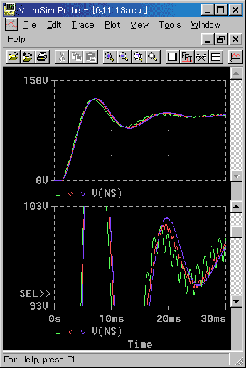Click the Cut scissors icon
The image size is (246, 368).
tap(61, 57)
